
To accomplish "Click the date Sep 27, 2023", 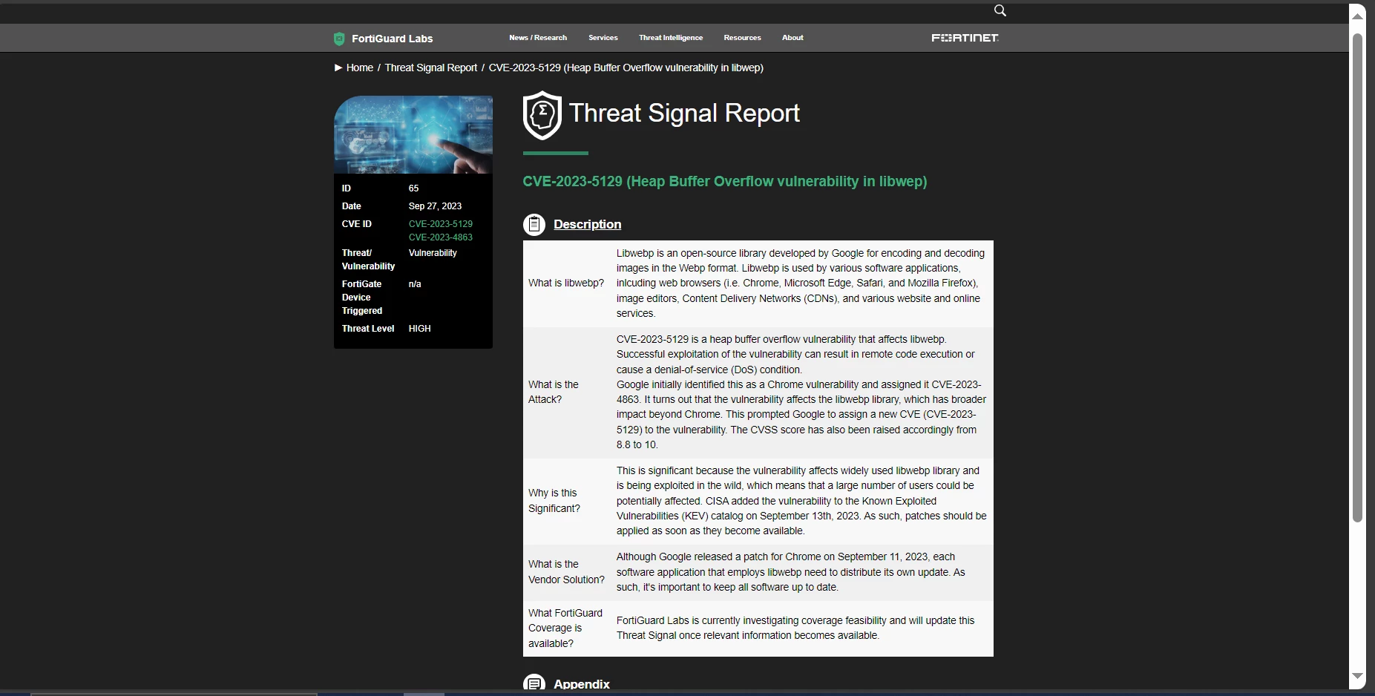I will click(x=436, y=206).
